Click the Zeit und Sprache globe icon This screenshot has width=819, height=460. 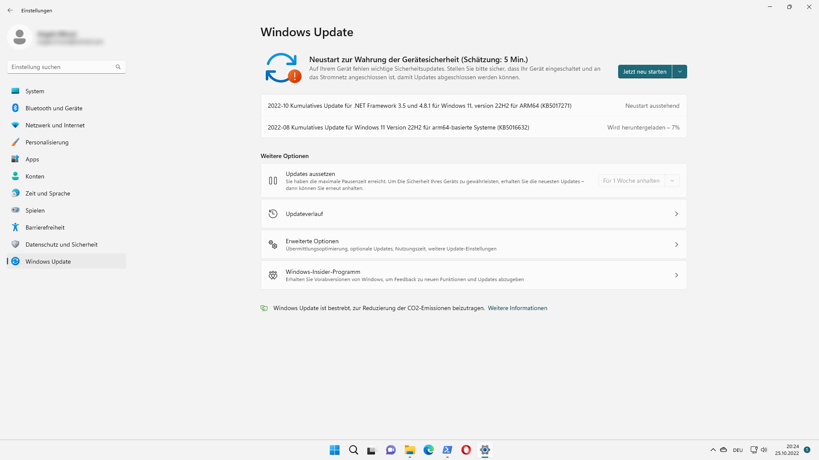15,193
